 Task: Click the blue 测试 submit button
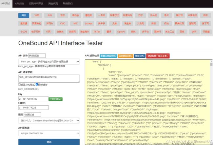coord(49,142)
